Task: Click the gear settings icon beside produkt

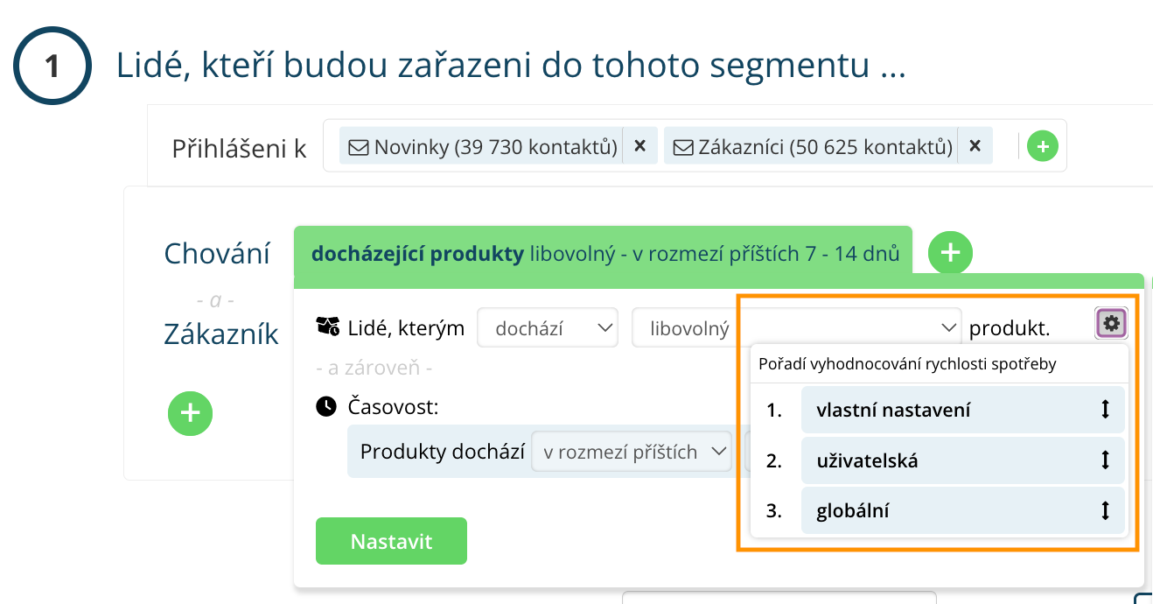Action: click(1111, 324)
